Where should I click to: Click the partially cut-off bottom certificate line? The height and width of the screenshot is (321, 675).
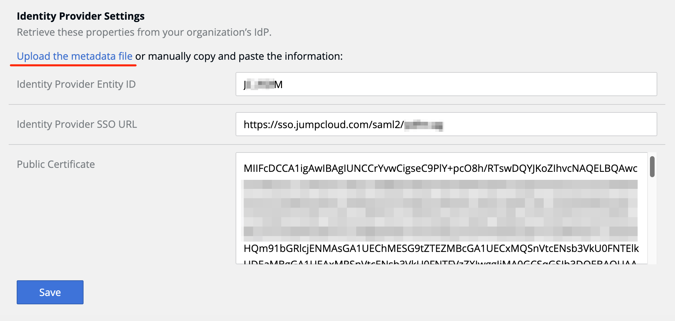tap(440, 262)
